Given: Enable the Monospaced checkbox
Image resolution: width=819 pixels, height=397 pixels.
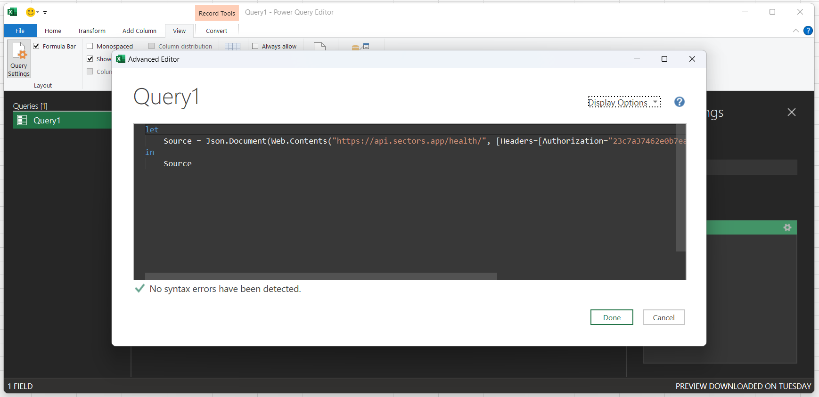Looking at the screenshot, I should [x=90, y=46].
